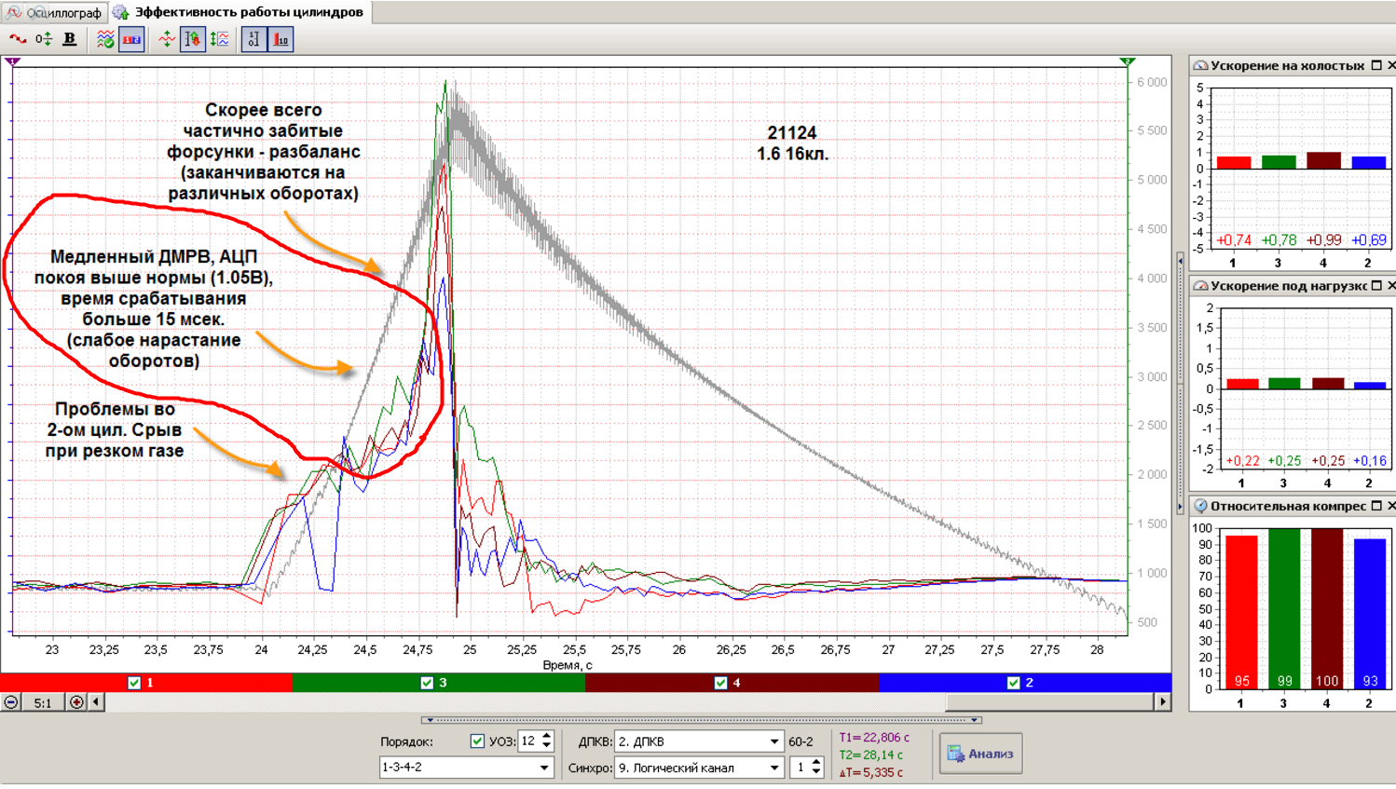Click the ΔT=5,335 c readout

870,773
